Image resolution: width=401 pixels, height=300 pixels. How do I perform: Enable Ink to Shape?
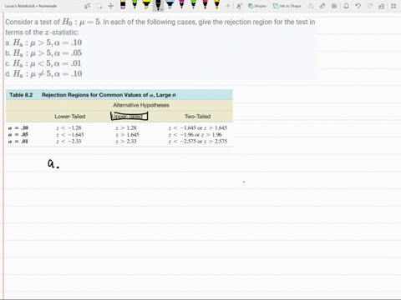[287, 6]
